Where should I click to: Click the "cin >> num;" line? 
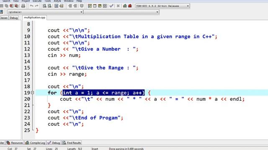tap(64, 55)
